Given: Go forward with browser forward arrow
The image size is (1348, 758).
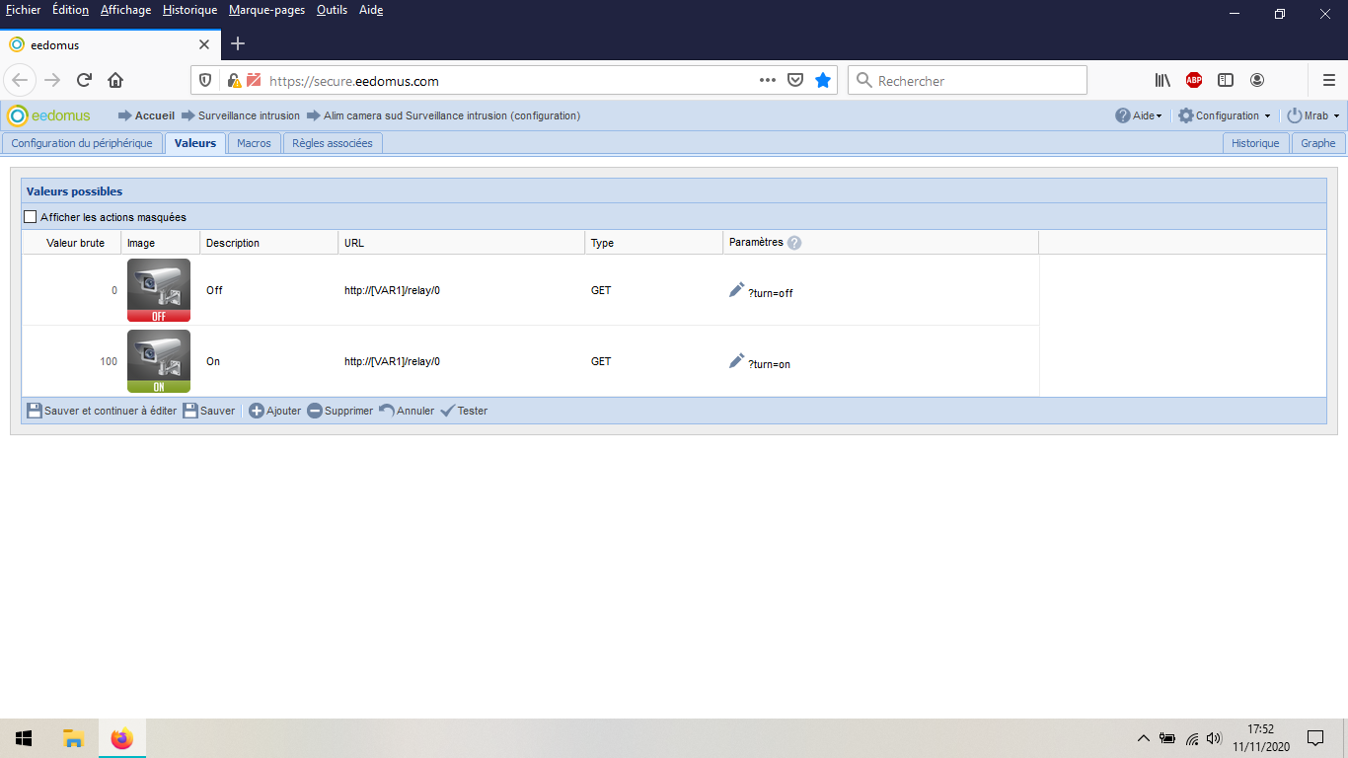Looking at the screenshot, I should click(53, 80).
